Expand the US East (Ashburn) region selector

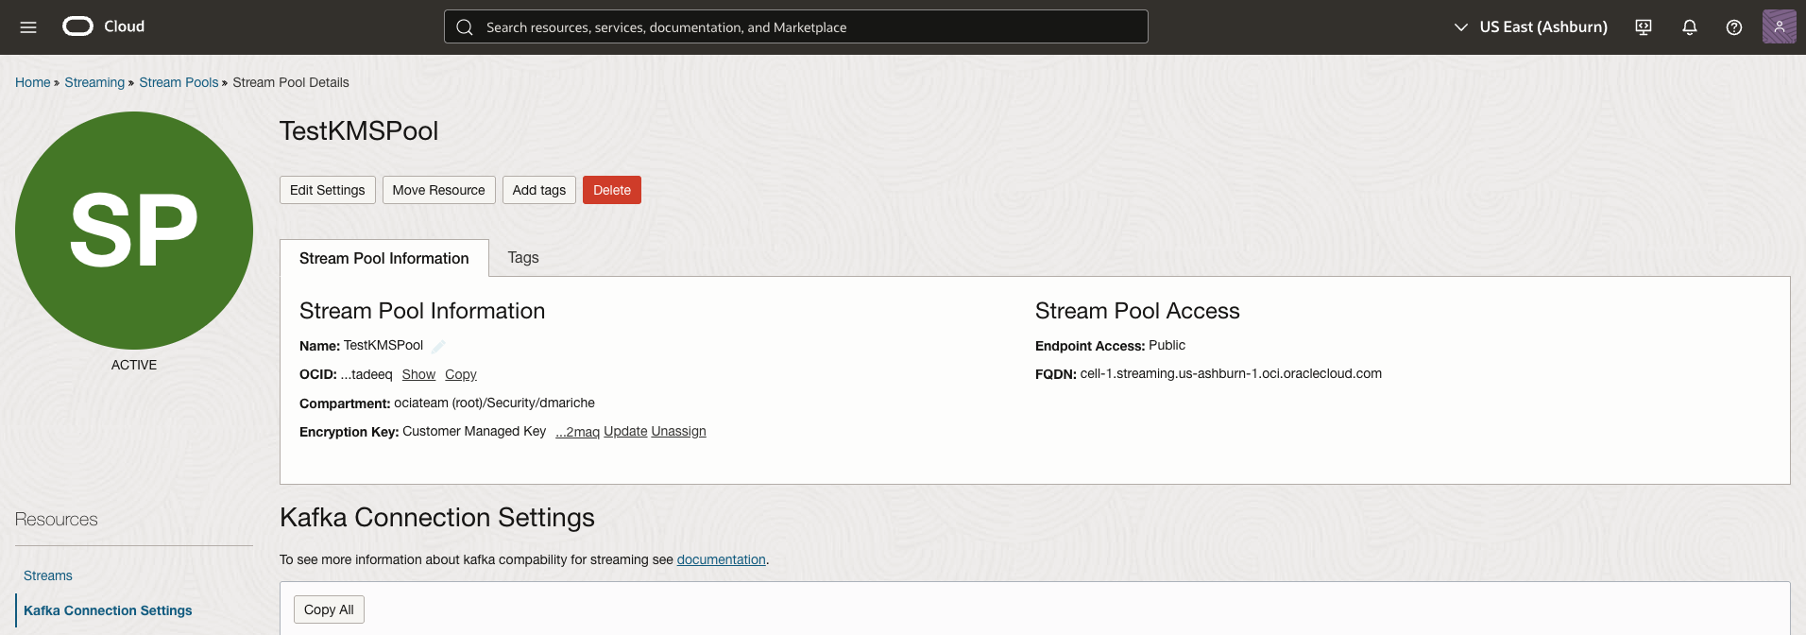click(1530, 27)
